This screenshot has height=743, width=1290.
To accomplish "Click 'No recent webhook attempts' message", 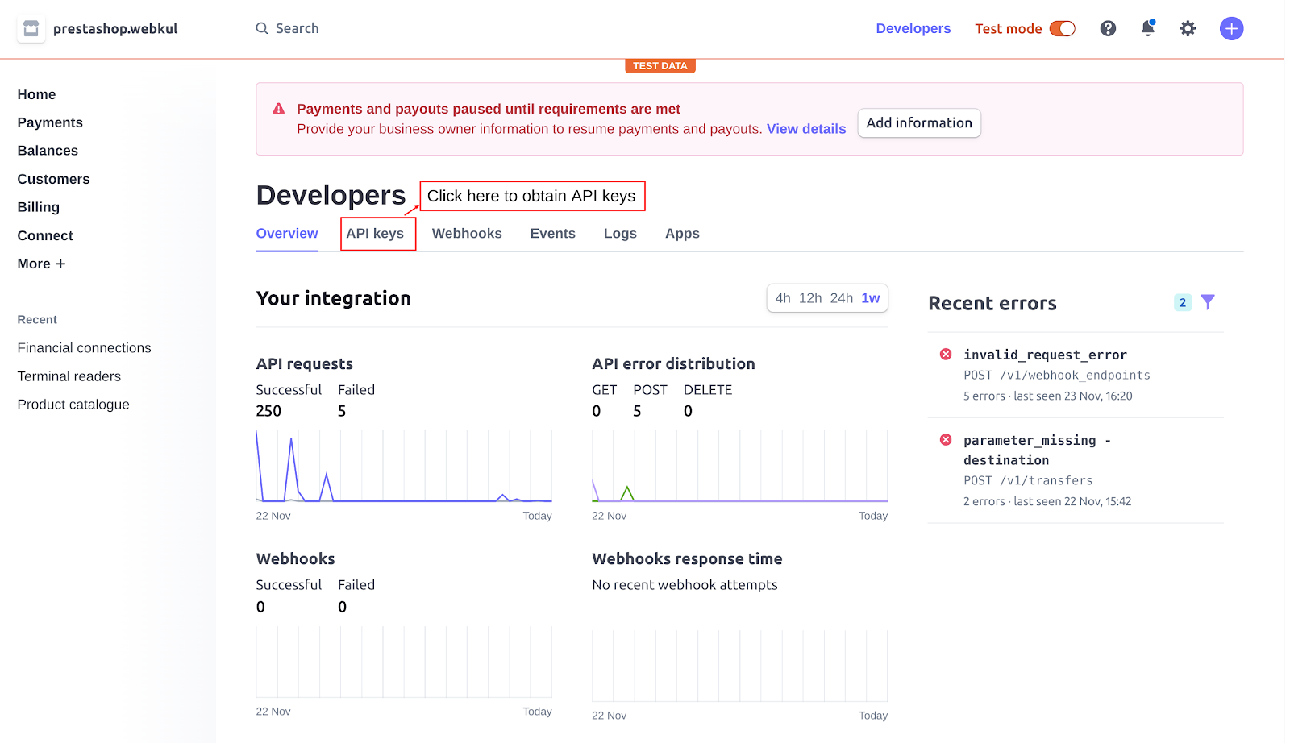I will pos(685,585).
